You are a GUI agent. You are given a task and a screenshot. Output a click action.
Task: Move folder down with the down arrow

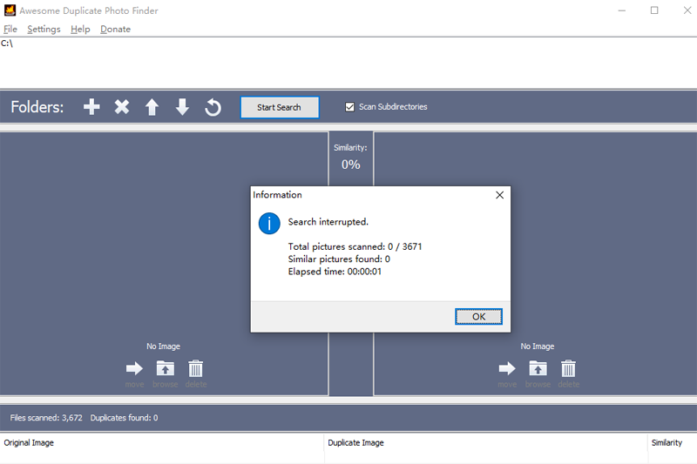tap(182, 107)
